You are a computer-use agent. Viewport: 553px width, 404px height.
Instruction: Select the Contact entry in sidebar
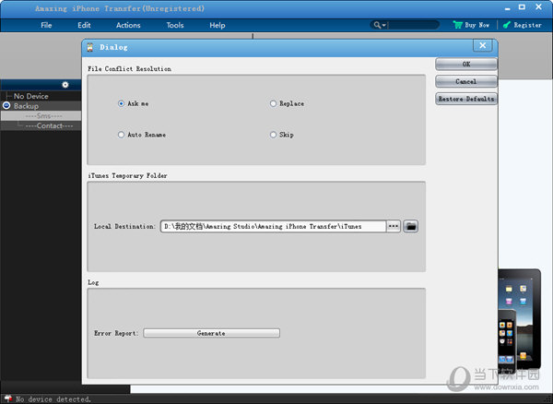pyautogui.click(x=49, y=125)
